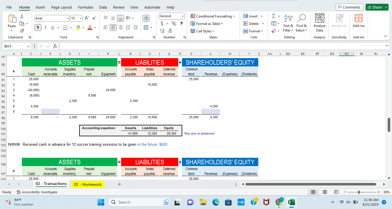Decrease font size with the smaller A
This screenshot has height=209, width=392.
click(94, 18)
